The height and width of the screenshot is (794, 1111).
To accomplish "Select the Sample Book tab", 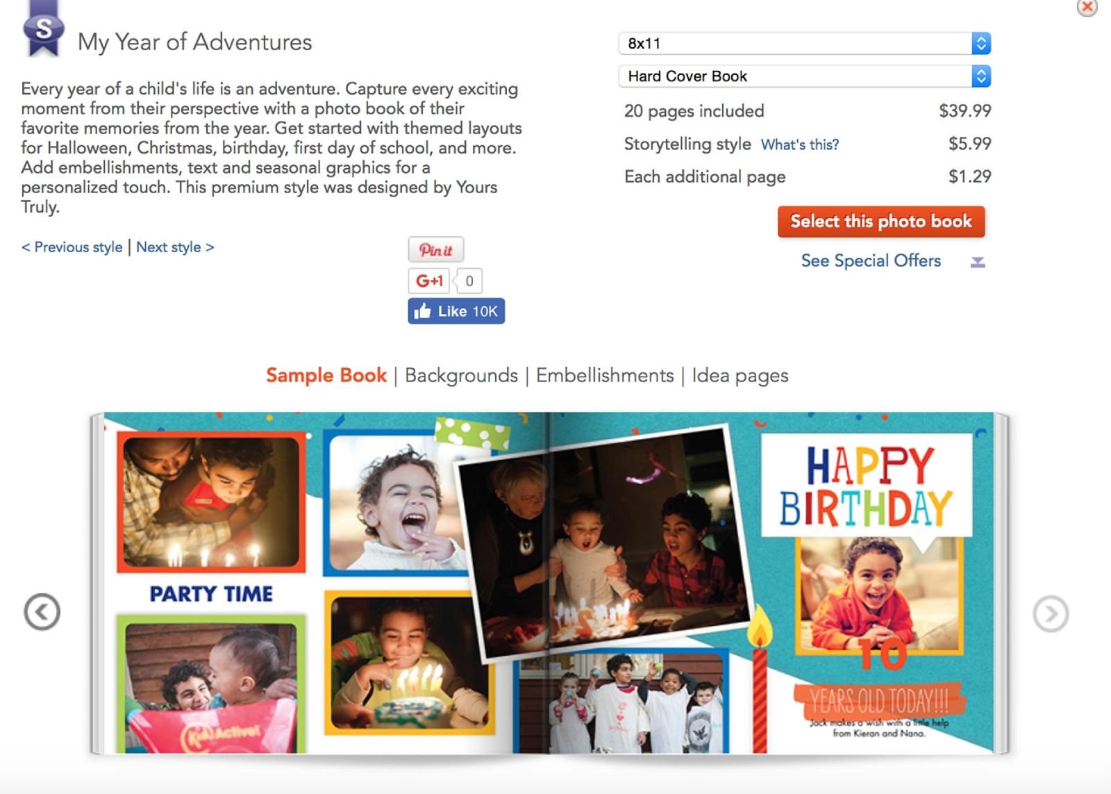I will pyautogui.click(x=326, y=376).
